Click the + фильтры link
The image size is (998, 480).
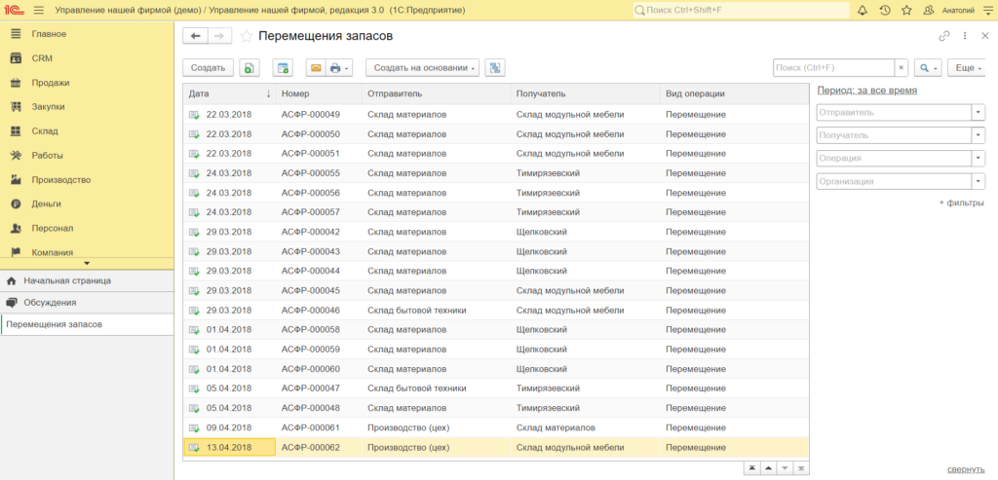coord(962,203)
